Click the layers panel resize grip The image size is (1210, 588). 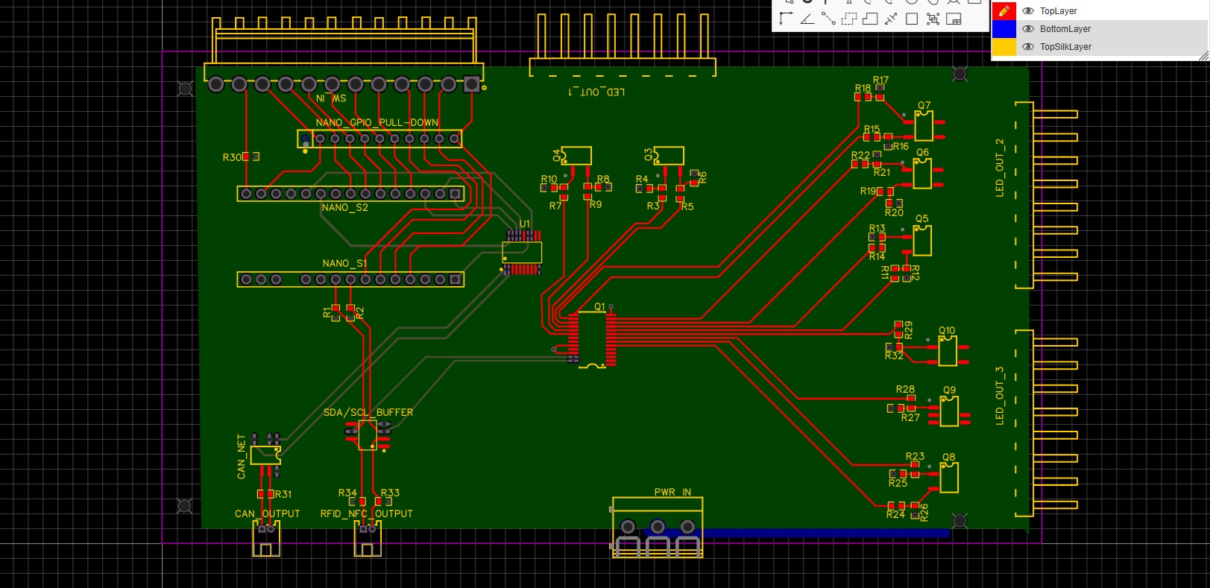pos(1203,56)
